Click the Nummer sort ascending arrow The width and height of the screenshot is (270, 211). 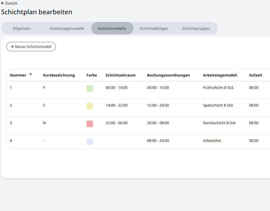click(x=31, y=75)
